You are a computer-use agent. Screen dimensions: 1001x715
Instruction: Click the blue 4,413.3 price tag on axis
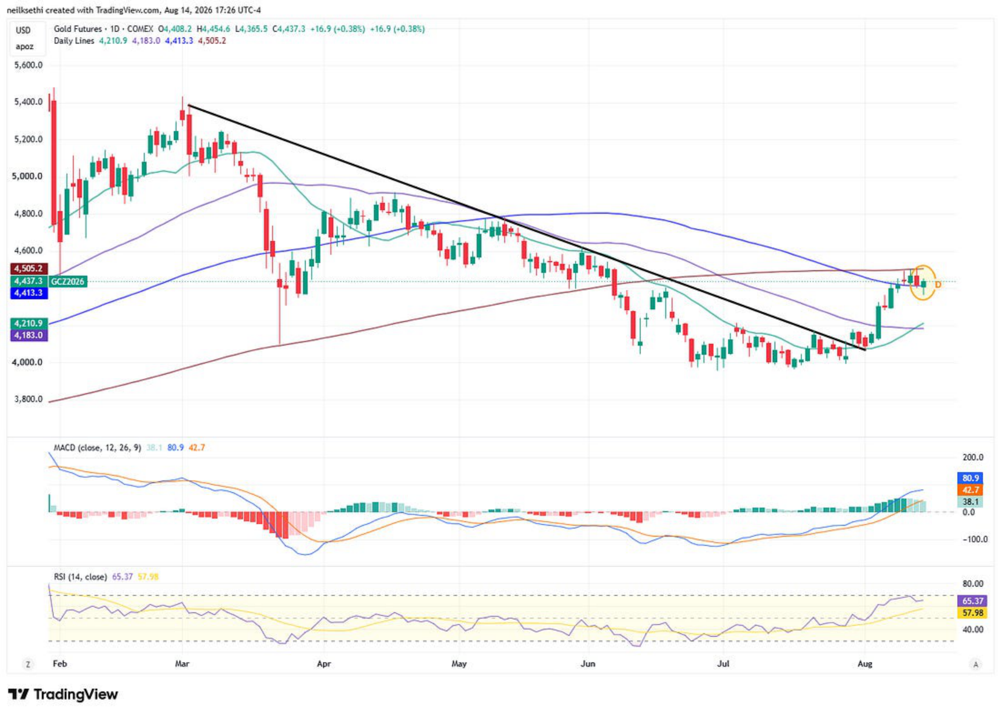(29, 293)
